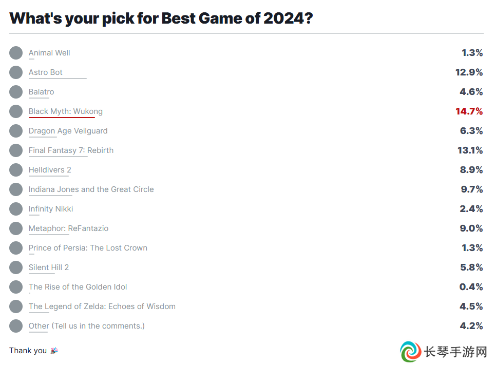The width and height of the screenshot is (495, 365).
Task: Select the Infinity Nikki radio button
Action: (x=16, y=209)
